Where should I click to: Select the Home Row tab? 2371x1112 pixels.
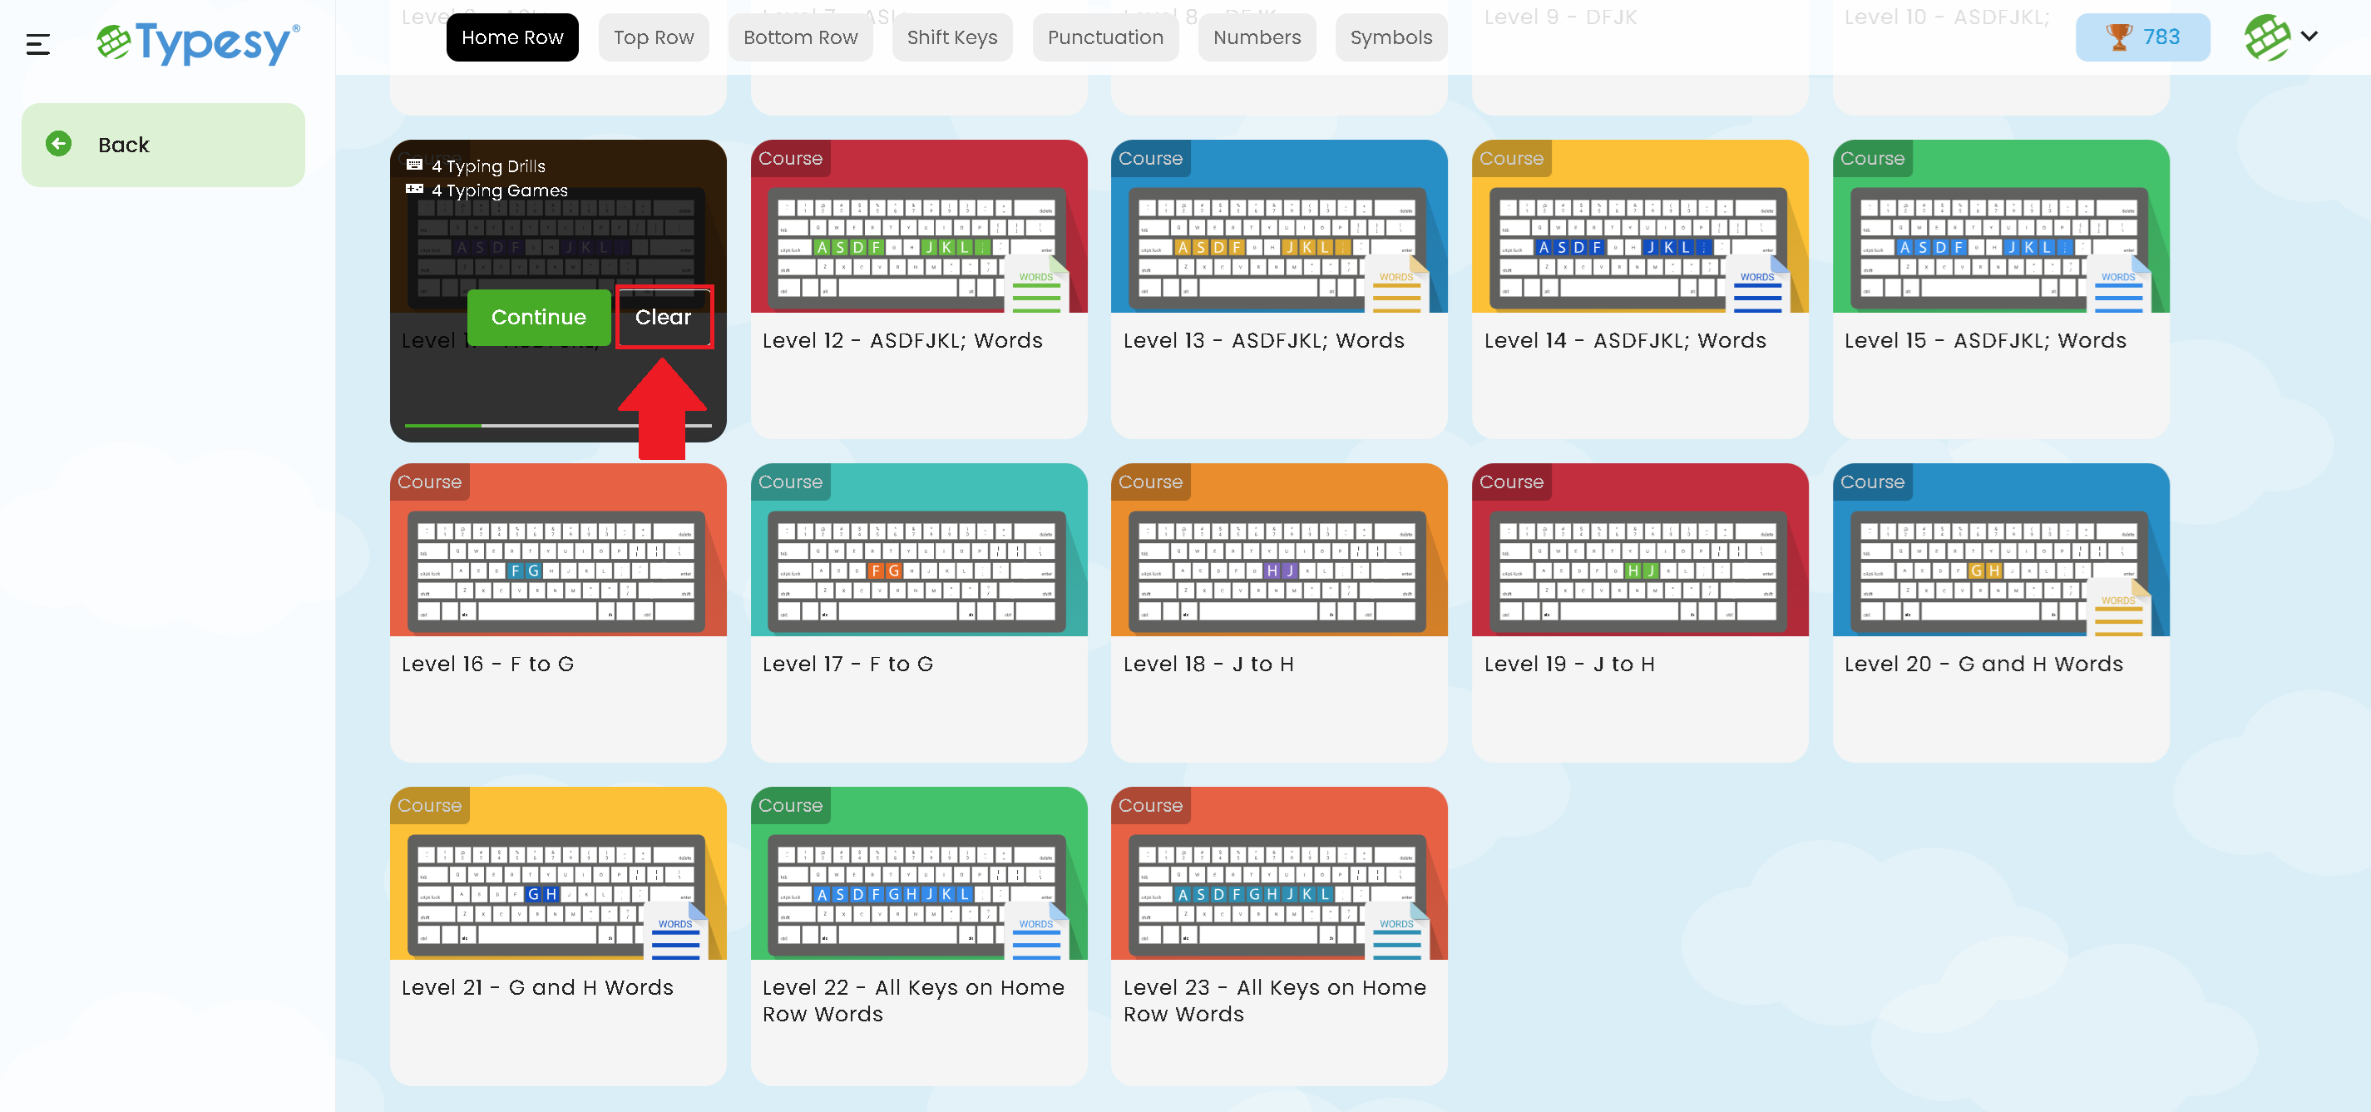pos(511,37)
